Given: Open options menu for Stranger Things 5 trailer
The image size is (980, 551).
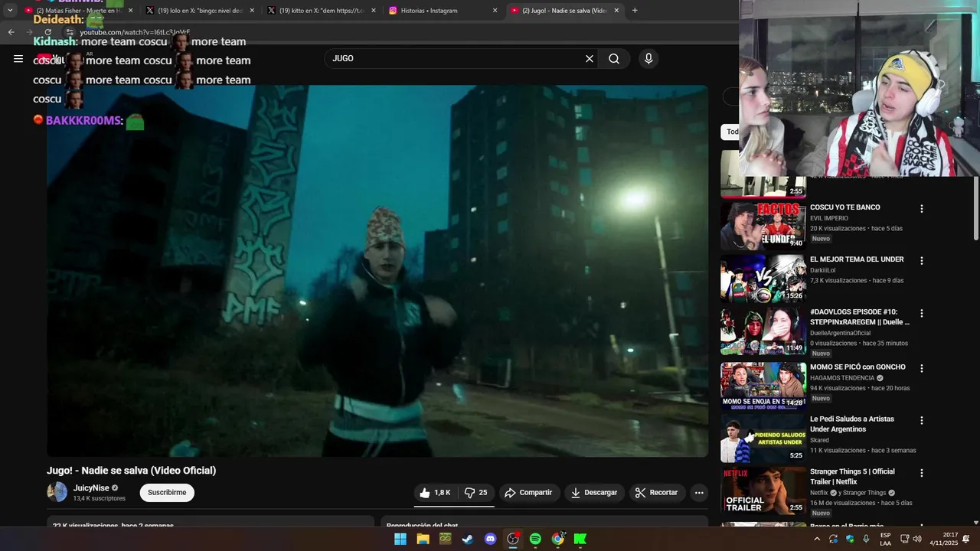Looking at the screenshot, I should click(922, 474).
